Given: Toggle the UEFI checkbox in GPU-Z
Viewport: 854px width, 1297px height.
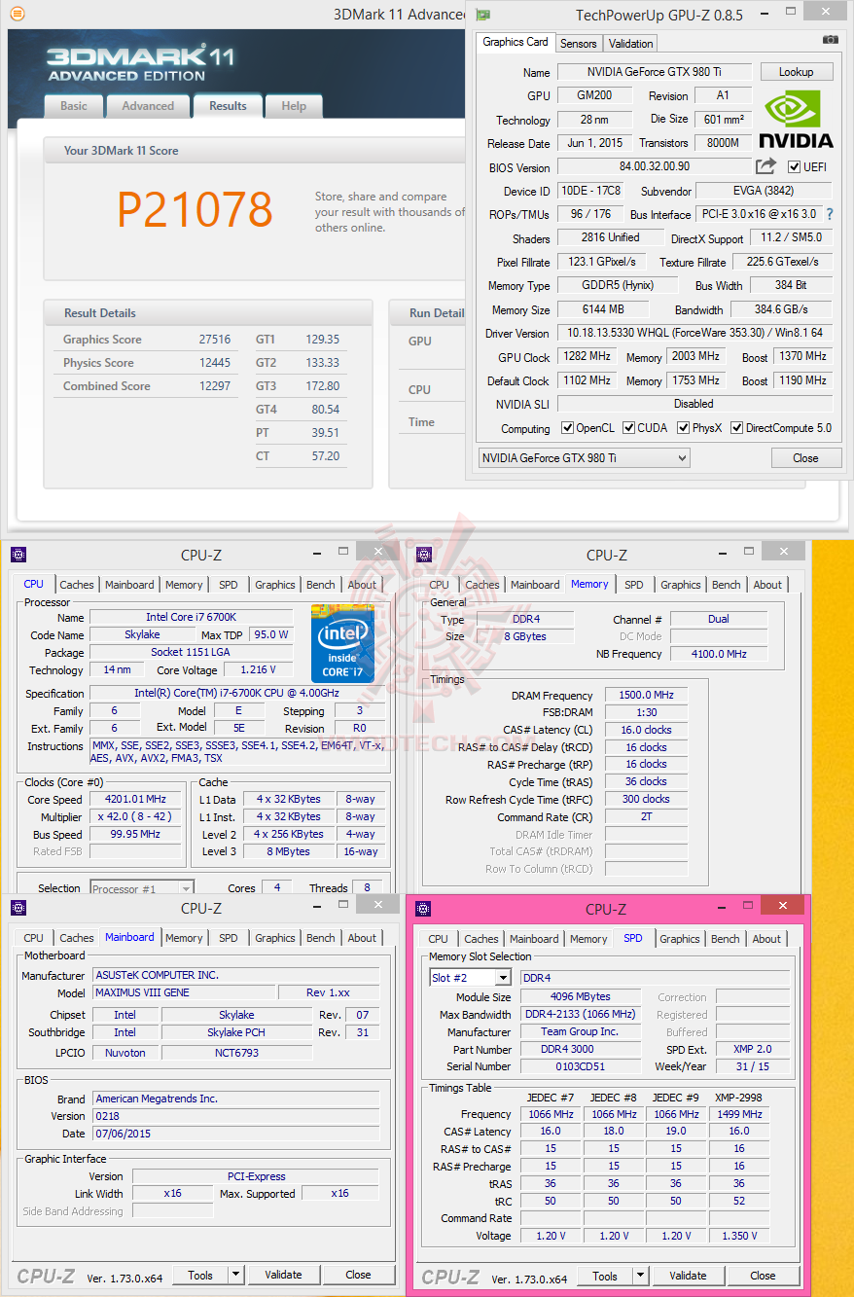Looking at the screenshot, I should pos(794,167).
